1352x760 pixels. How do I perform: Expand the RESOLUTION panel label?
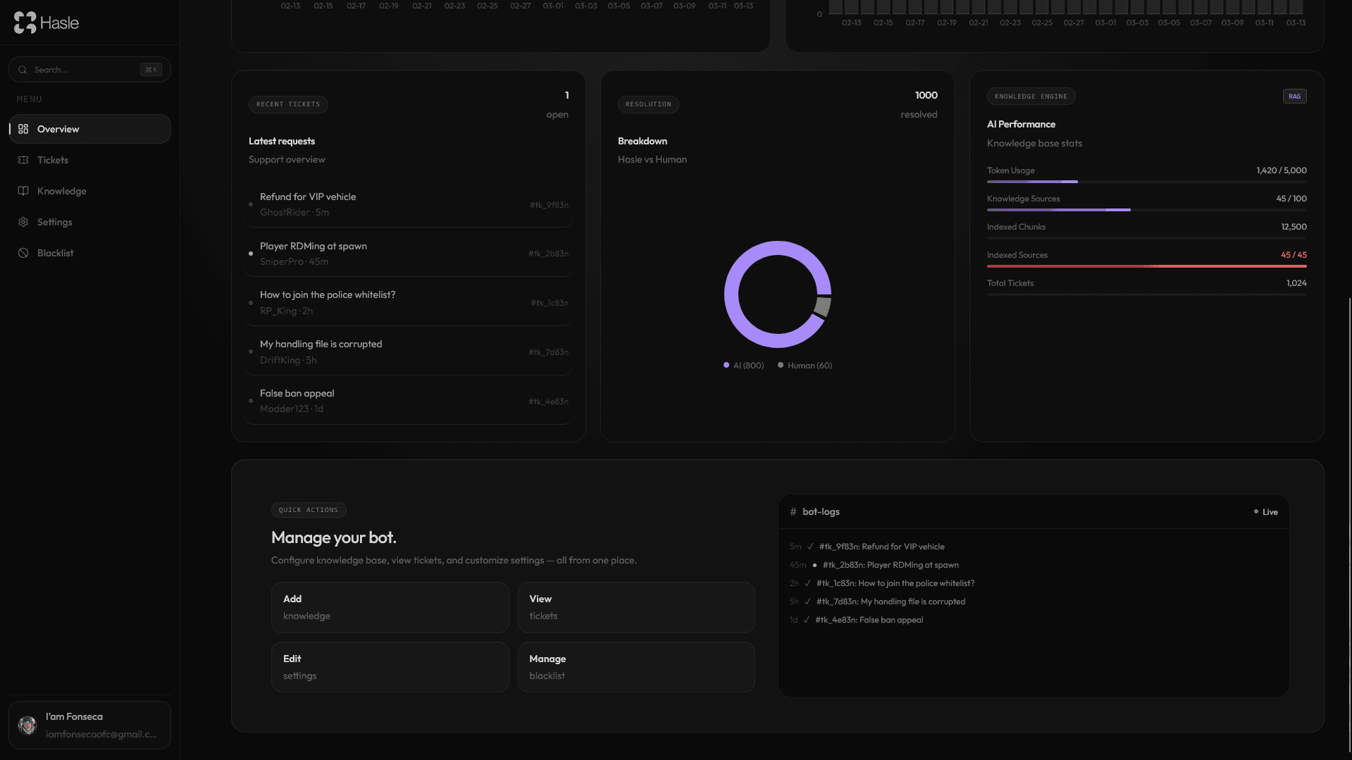pyautogui.click(x=647, y=104)
